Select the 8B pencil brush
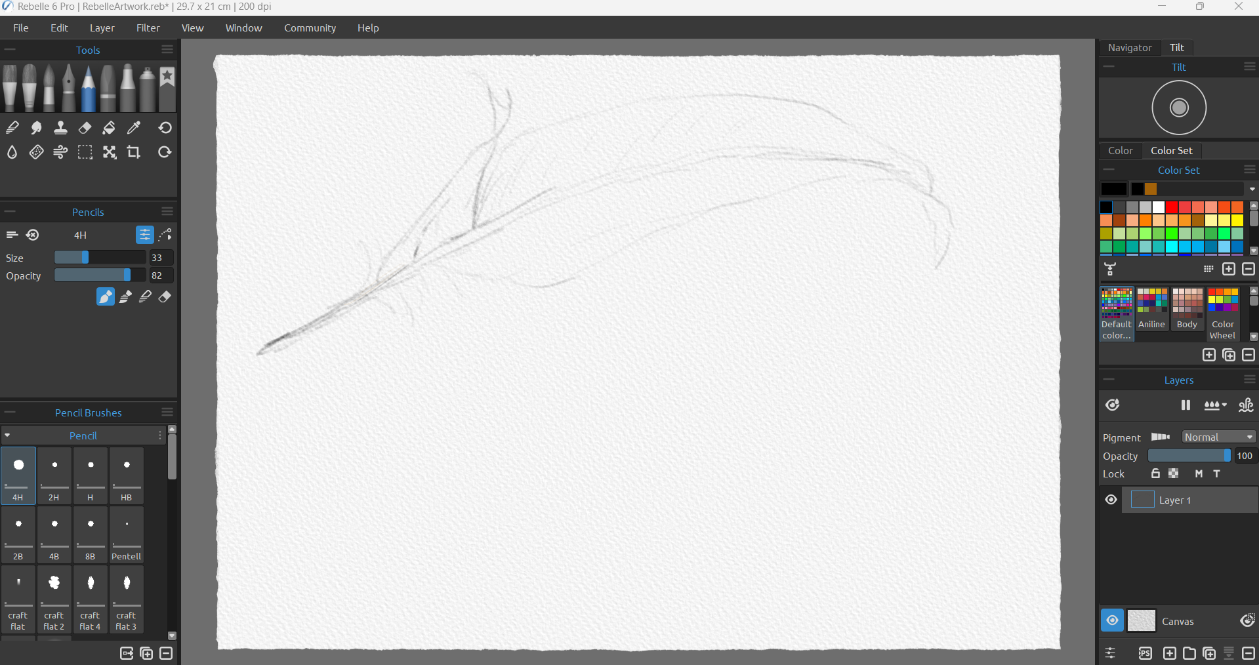Image resolution: width=1259 pixels, height=665 pixels. 91,534
